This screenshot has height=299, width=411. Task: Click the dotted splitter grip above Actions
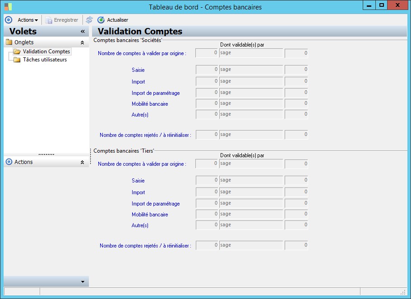(x=46, y=154)
